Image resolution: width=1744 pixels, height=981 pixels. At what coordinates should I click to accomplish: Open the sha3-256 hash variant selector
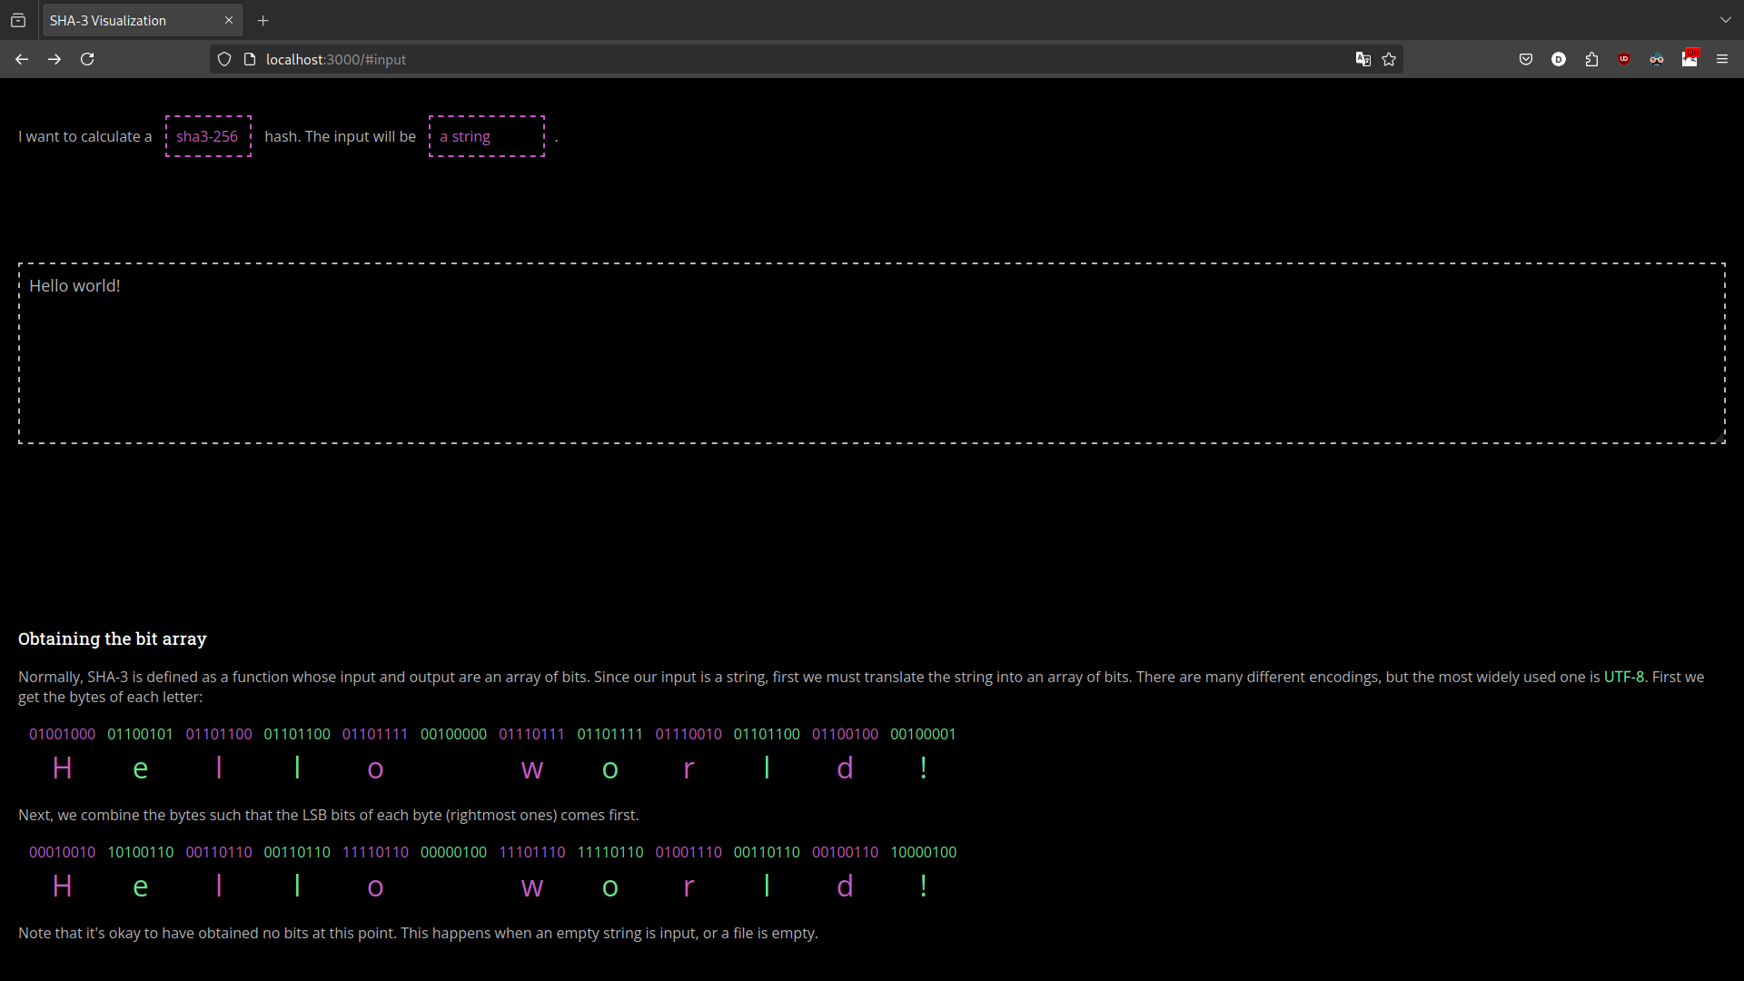[x=208, y=136]
